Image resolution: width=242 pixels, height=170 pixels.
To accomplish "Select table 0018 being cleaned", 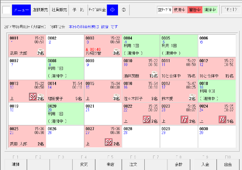I will pos(217,91).
